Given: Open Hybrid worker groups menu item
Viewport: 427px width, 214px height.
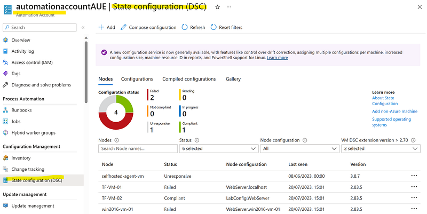Looking at the screenshot, I should coord(33,132).
